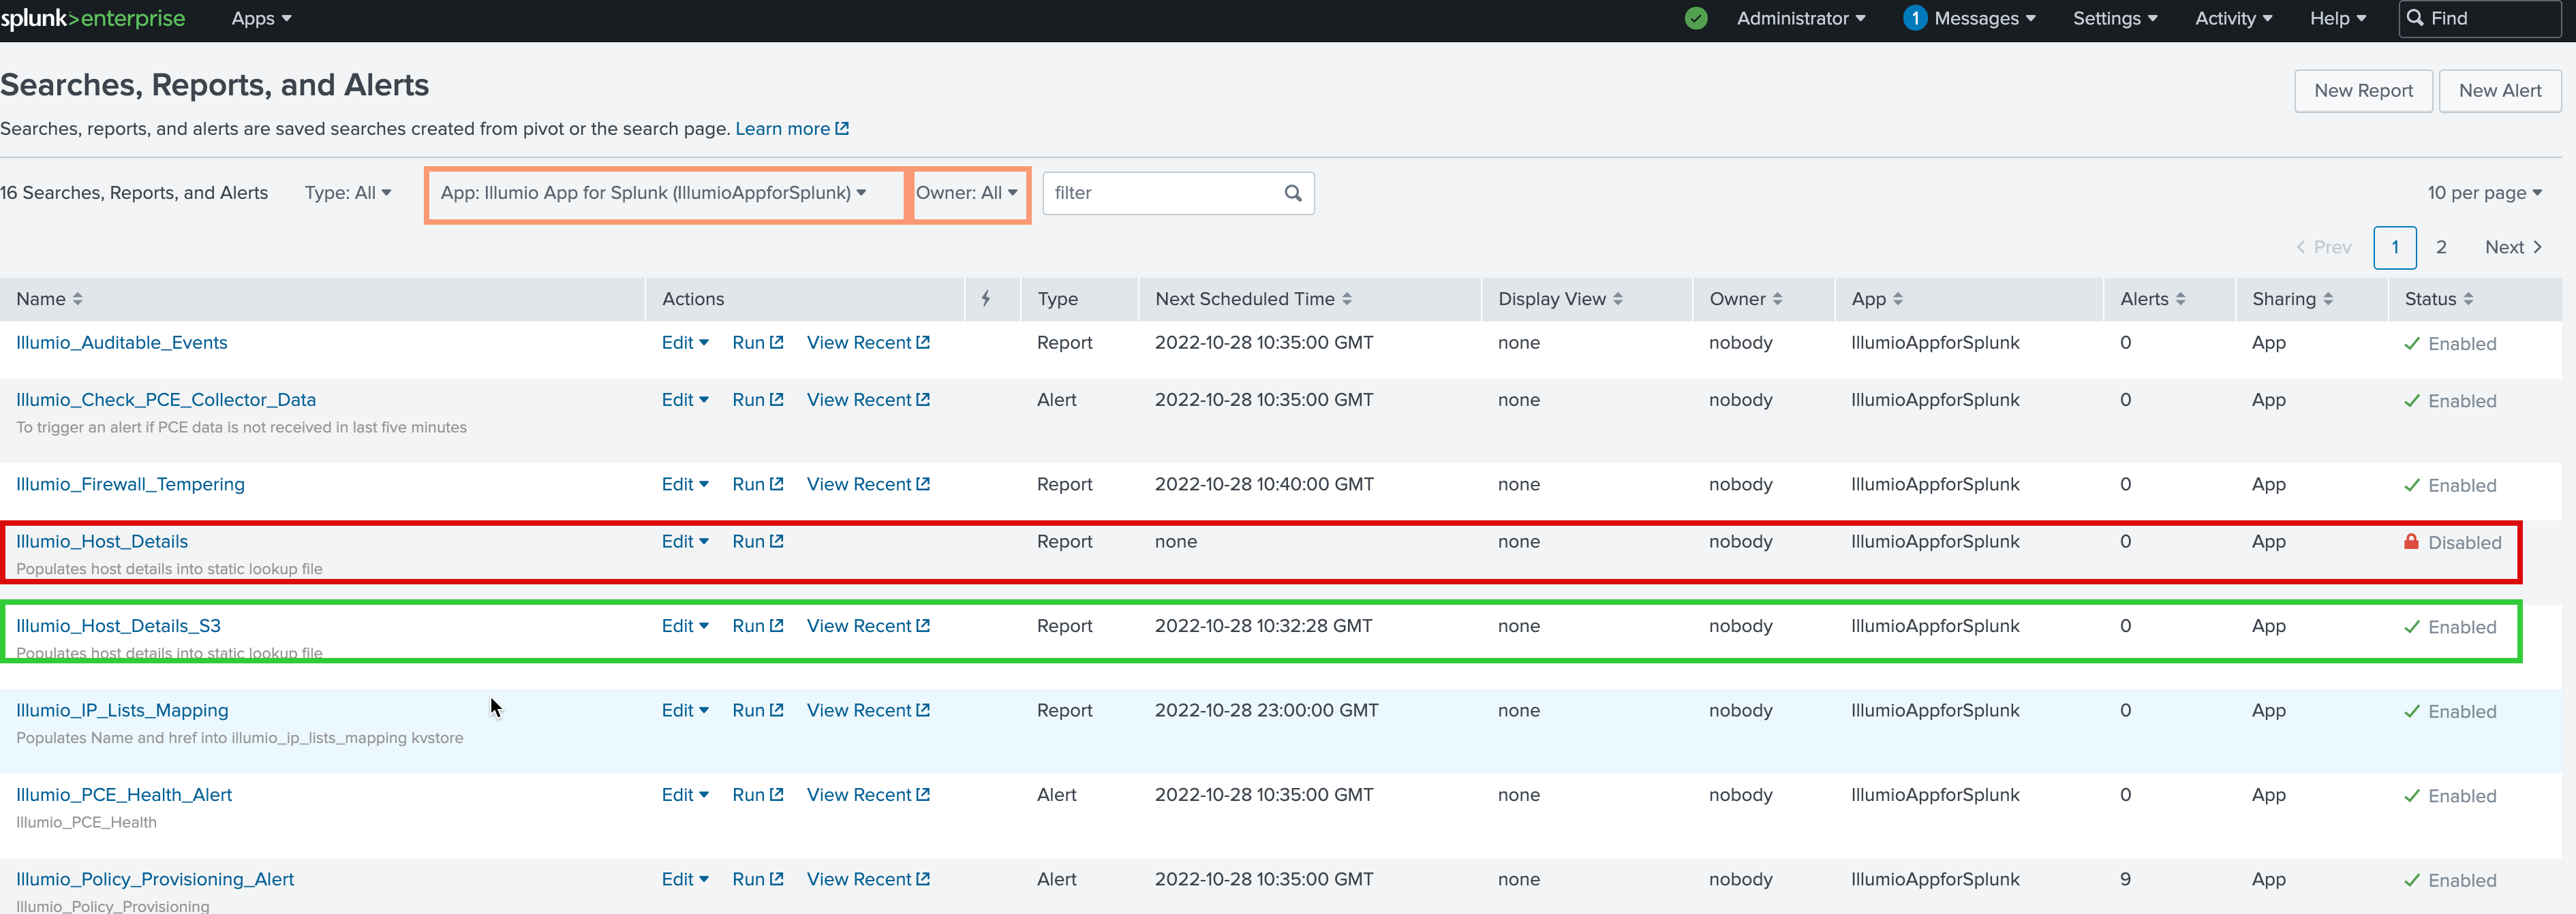Sort by the Display View column

(x=1560, y=299)
